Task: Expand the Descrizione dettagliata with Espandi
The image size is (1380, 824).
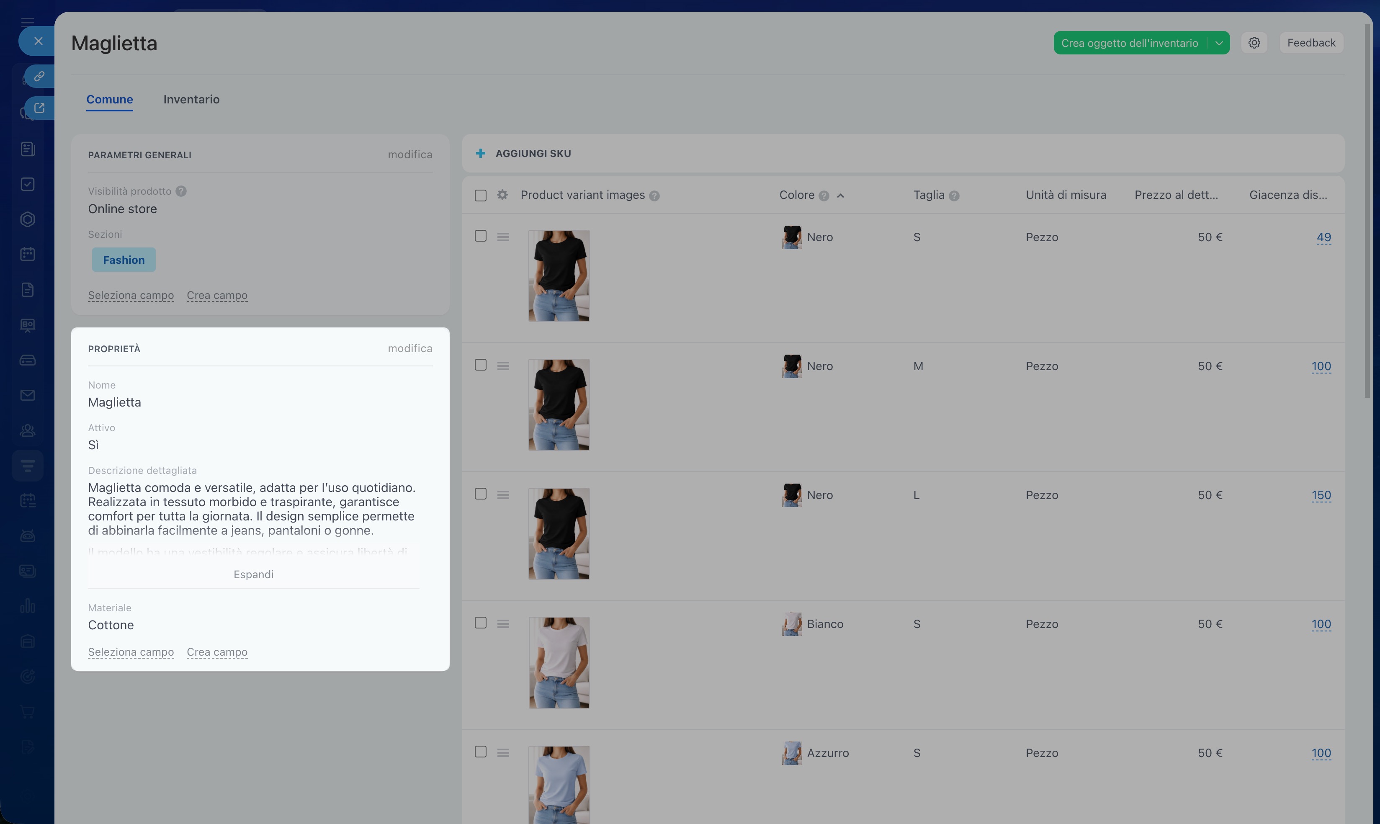Action: pyautogui.click(x=253, y=574)
